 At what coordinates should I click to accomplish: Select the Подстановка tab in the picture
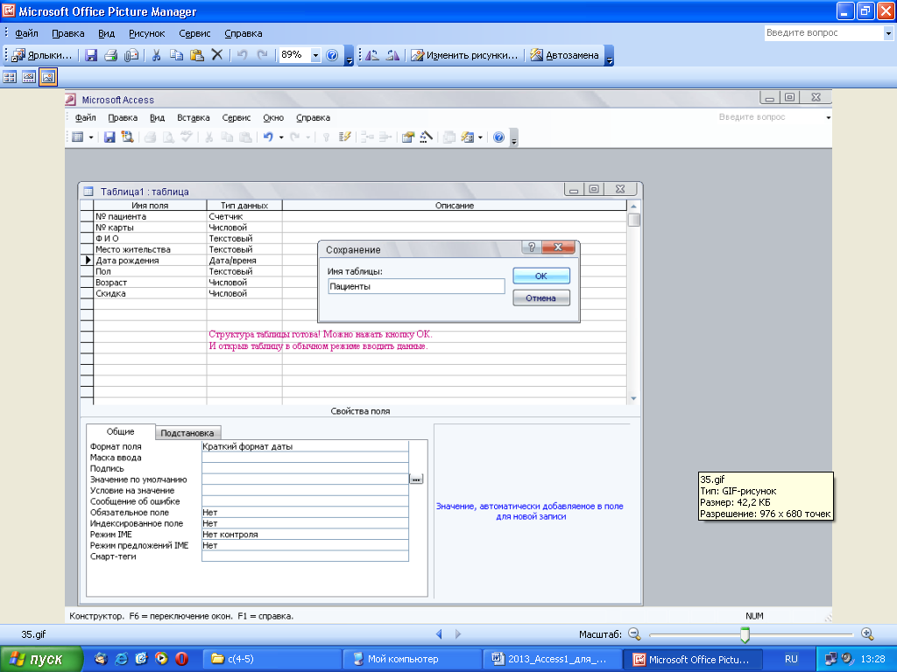187,432
